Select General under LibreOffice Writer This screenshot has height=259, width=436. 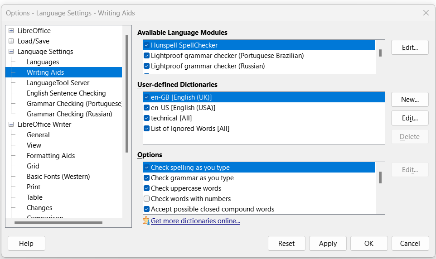coord(38,135)
